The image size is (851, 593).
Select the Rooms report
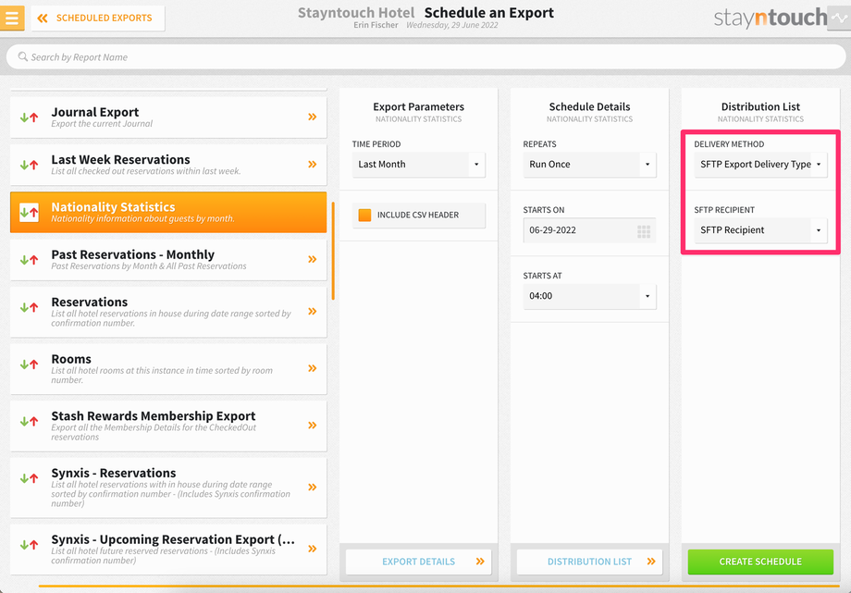coord(168,369)
